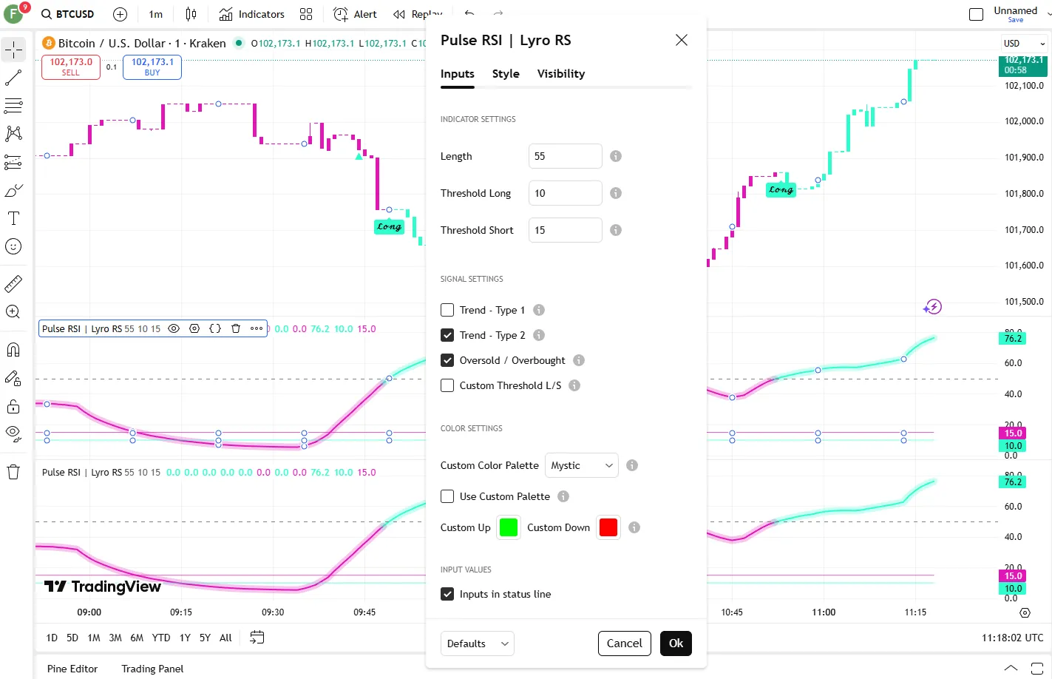Create a price Alert
This screenshot has height=679, width=1052.
pos(356,14)
